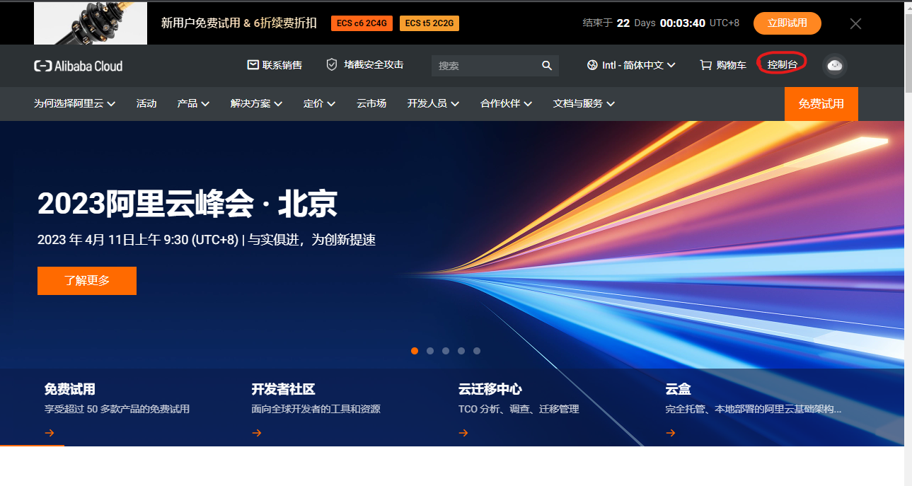Click the arrow under 免费试用 card
The image size is (912, 486).
50,433
